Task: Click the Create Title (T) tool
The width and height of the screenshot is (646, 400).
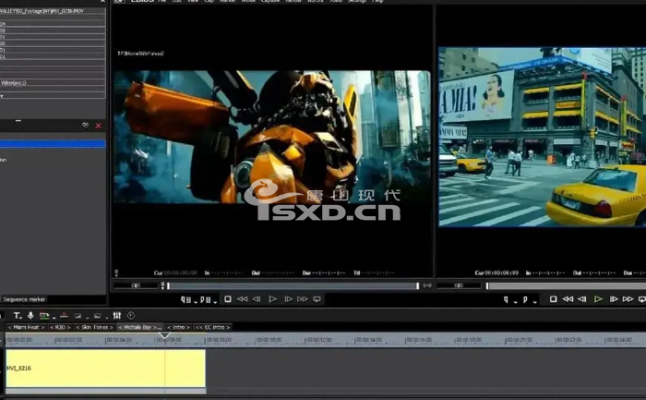Action: pos(16,315)
